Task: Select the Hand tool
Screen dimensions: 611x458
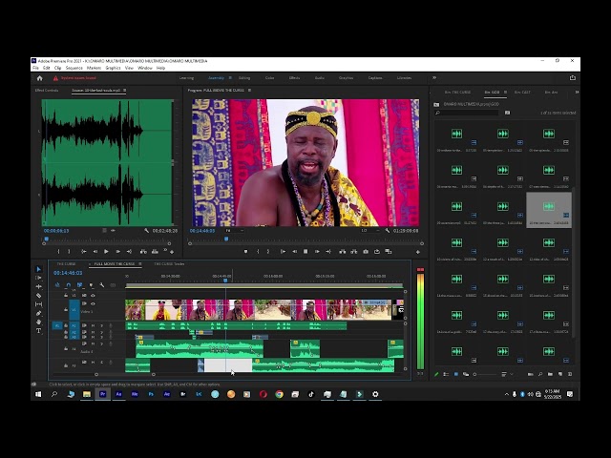Action: [x=38, y=323]
